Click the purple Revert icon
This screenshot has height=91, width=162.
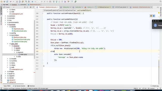(65, 2)
